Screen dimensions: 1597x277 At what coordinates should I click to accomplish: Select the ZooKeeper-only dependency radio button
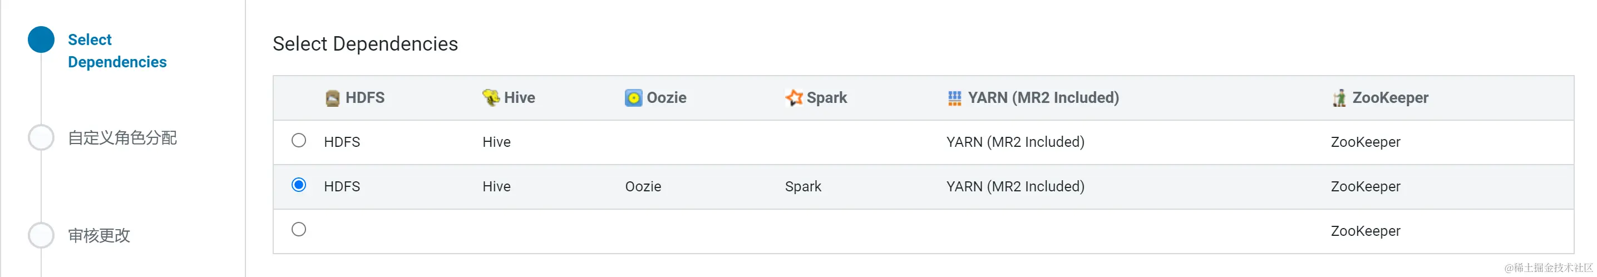[299, 230]
